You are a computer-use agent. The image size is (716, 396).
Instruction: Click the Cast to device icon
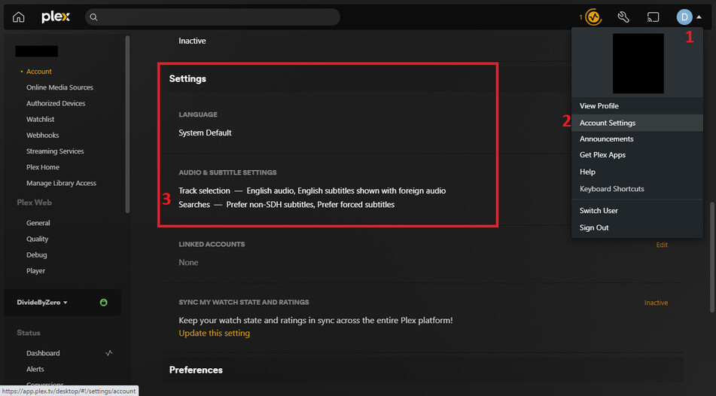(653, 17)
